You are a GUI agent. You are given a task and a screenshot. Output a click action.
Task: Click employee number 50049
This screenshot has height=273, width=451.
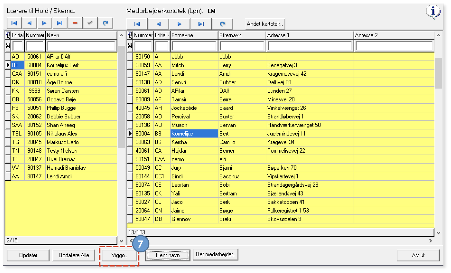point(143,168)
